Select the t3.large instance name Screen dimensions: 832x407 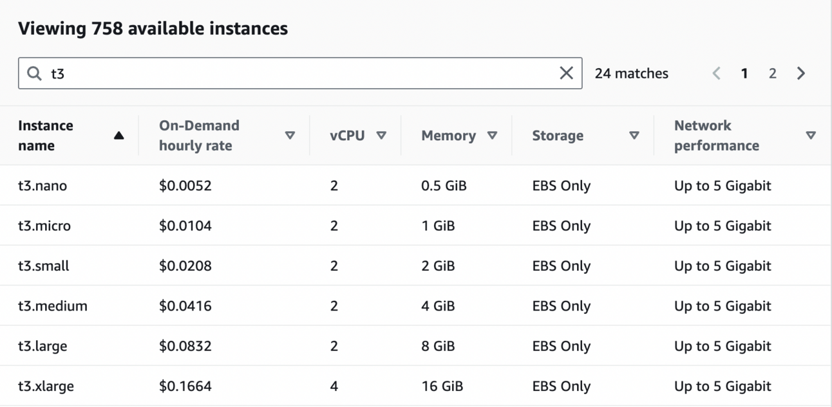43,346
